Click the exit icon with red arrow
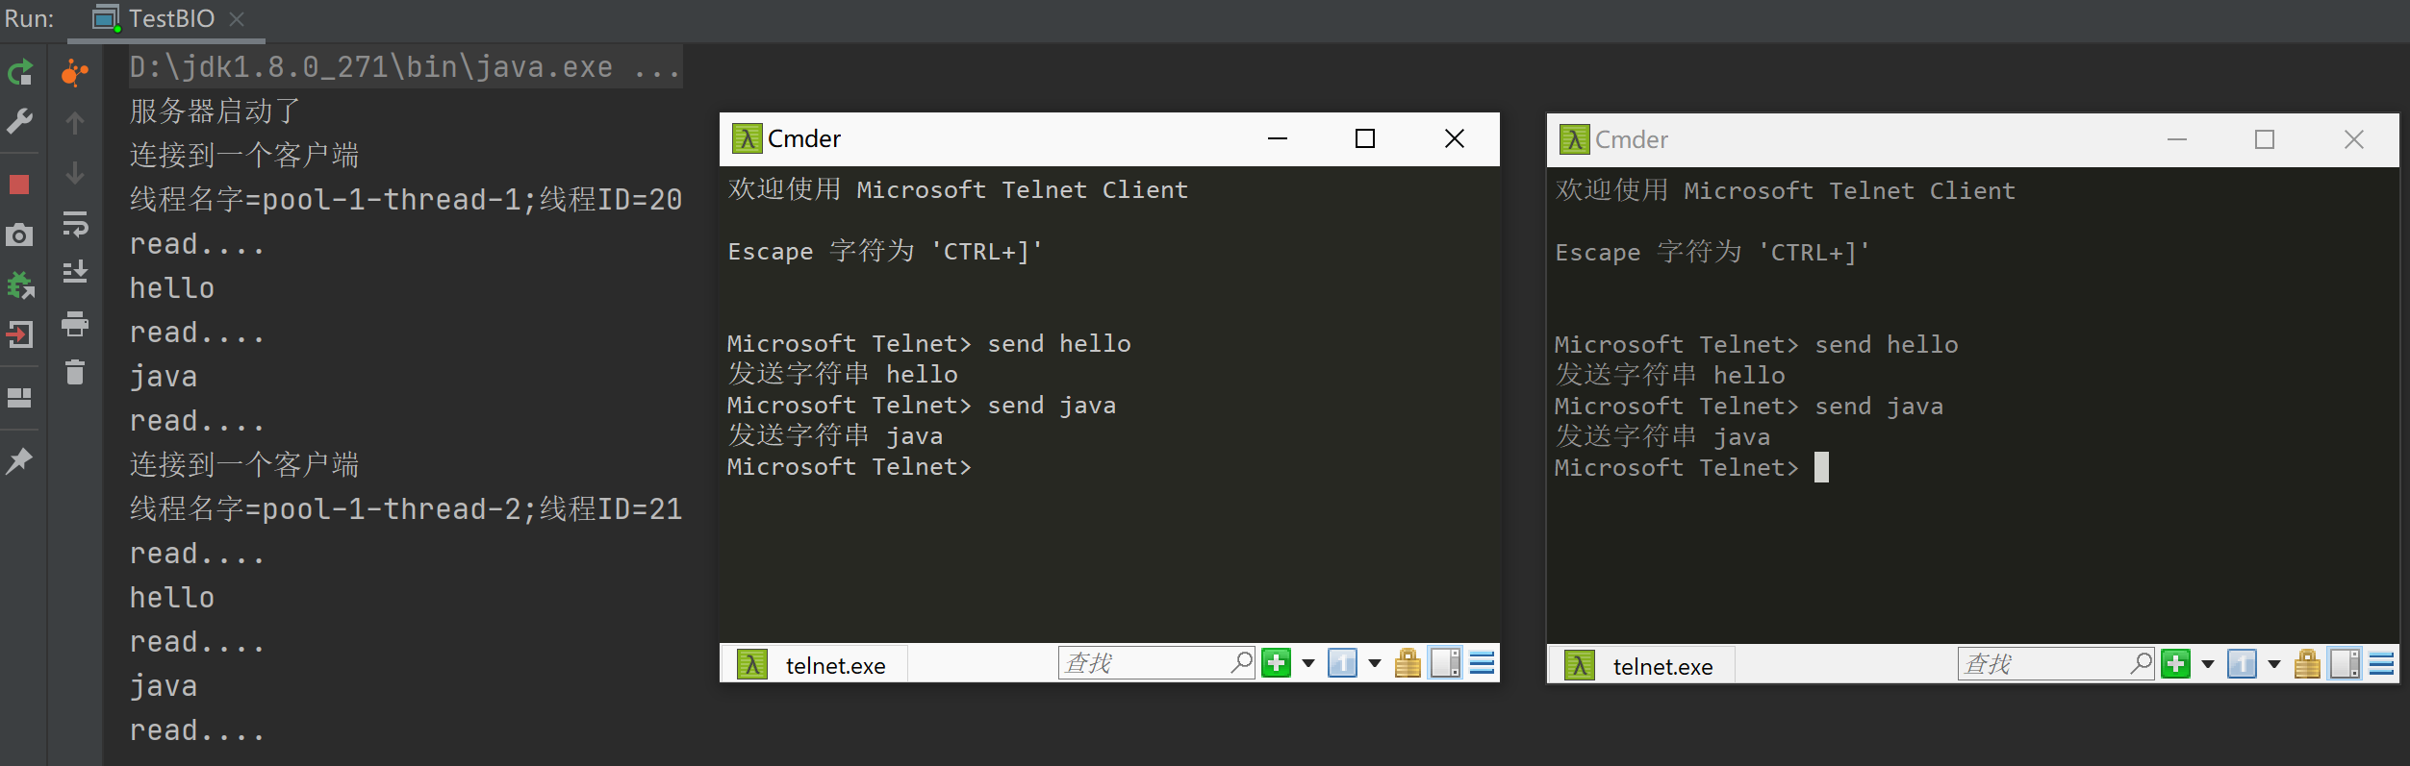The image size is (2410, 766). pyautogui.click(x=19, y=334)
